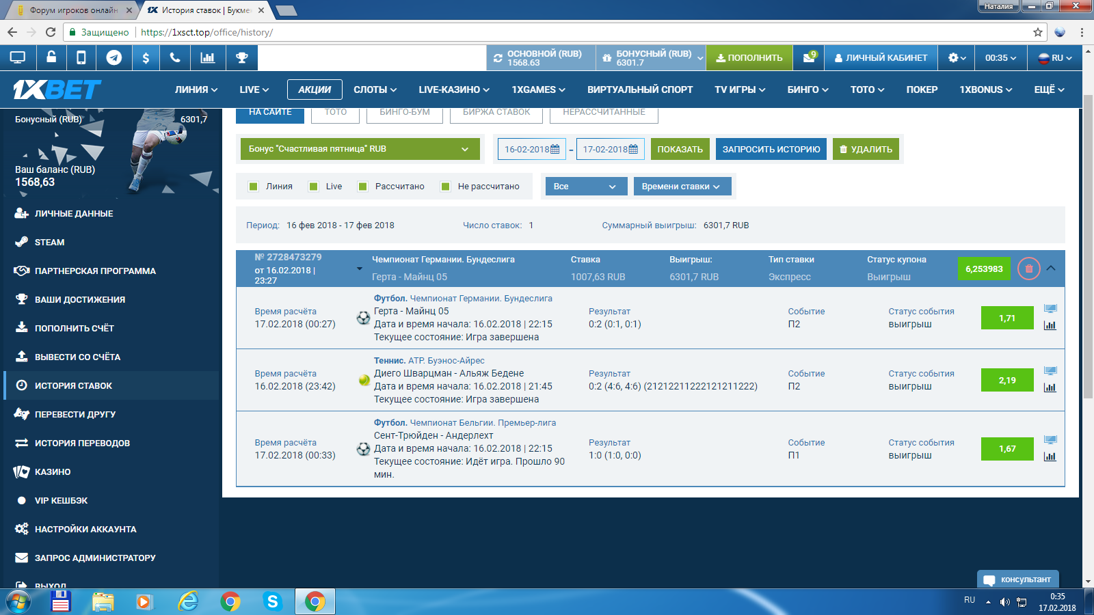Click the phone callback icon
Screen dimensions: 1094x615
[x=175, y=58]
